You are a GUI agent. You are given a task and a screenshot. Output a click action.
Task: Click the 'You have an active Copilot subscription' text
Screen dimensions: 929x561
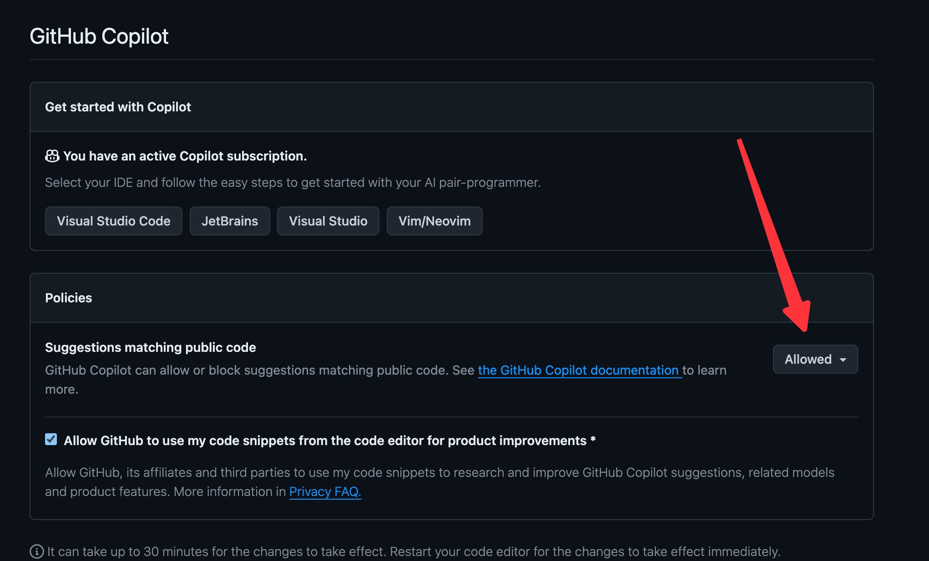(x=185, y=156)
